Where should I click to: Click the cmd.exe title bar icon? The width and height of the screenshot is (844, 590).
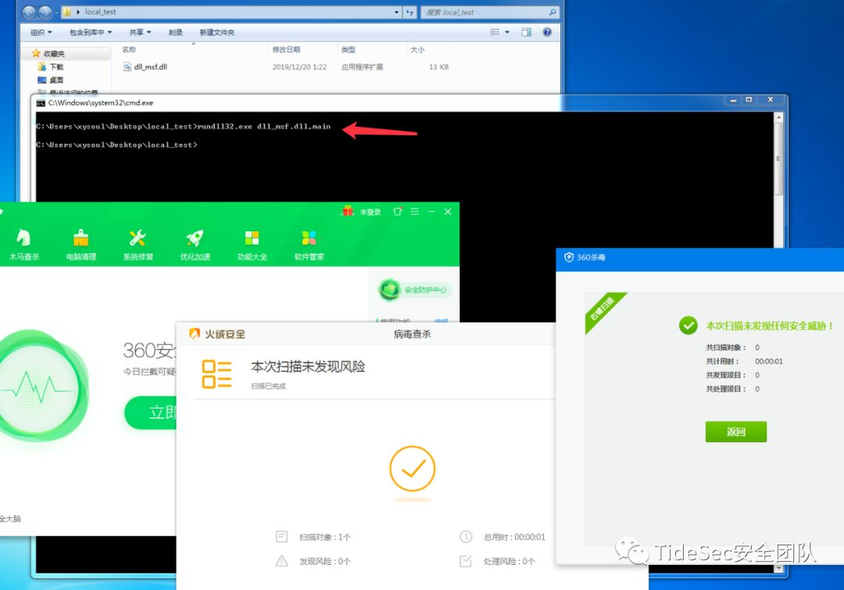(41, 103)
